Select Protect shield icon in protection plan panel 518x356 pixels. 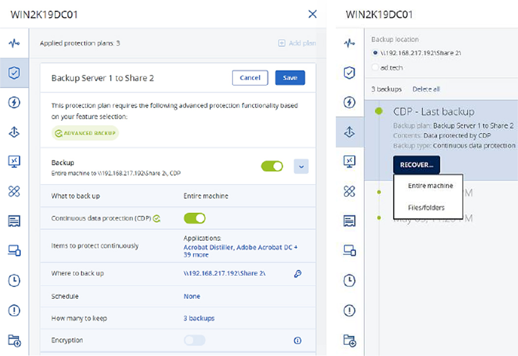click(14, 73)
